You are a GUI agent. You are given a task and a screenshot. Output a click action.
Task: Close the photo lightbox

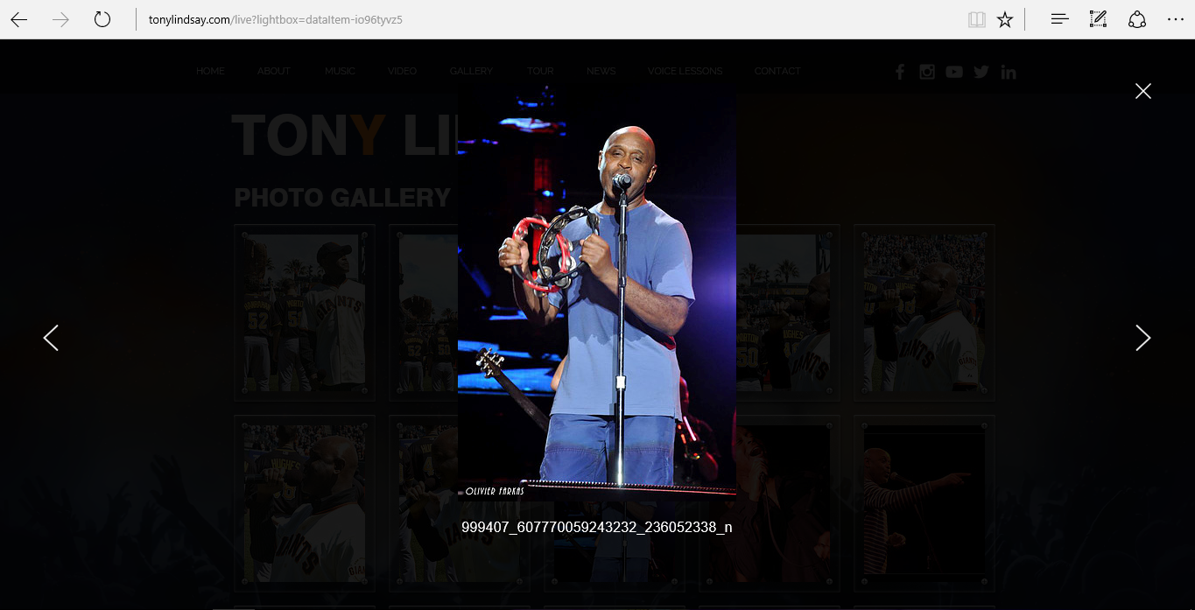coord(1142,91)
